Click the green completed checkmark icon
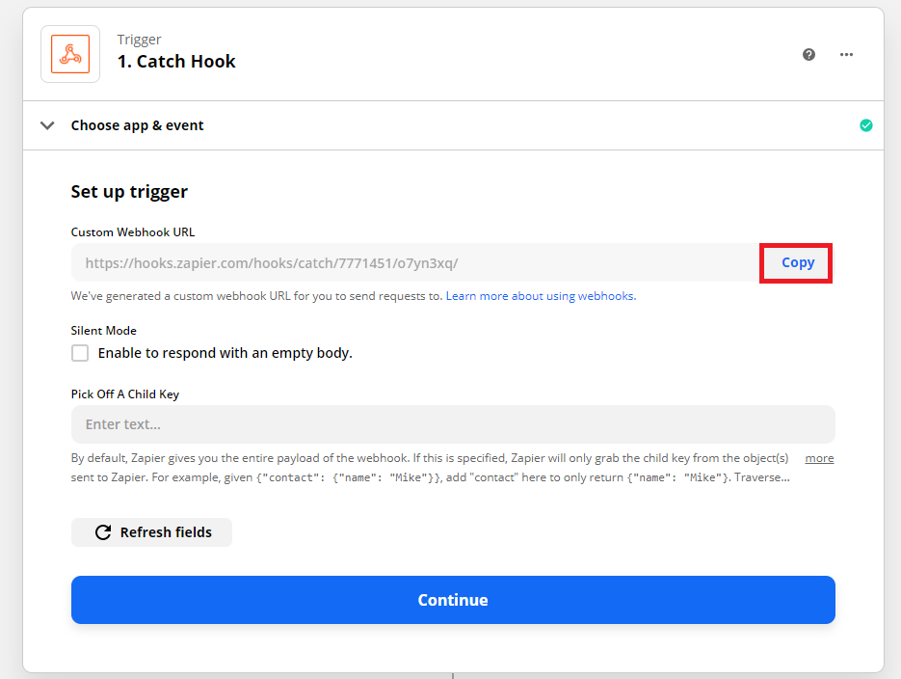 point(866,125)
